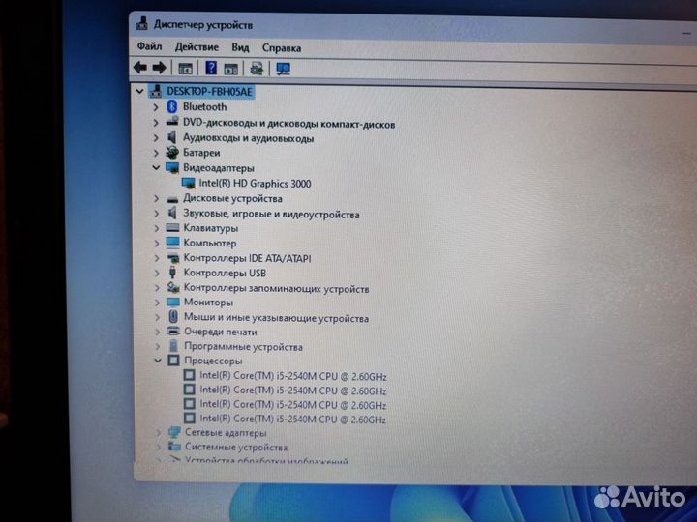The height and width of the screenshot is (522, 697).
Task: Collapse the DESKTOP-FBH05AE root node
Action: point(139,92)
